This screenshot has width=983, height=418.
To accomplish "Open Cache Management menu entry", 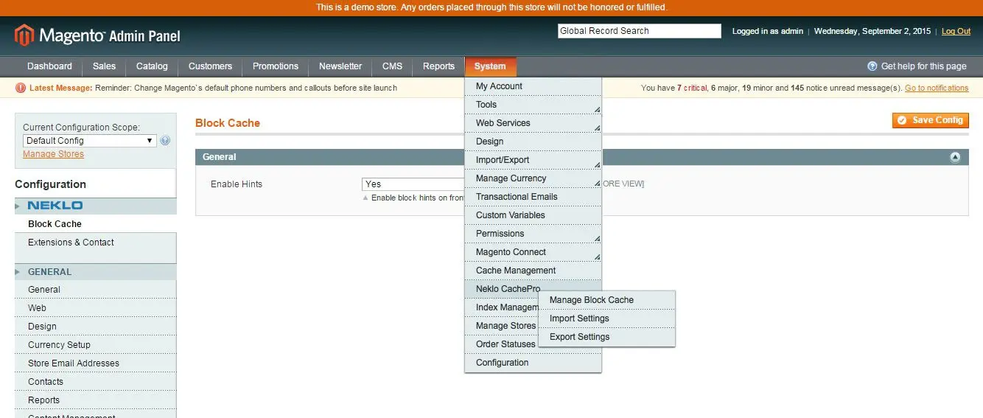I will tap(533, 271).
